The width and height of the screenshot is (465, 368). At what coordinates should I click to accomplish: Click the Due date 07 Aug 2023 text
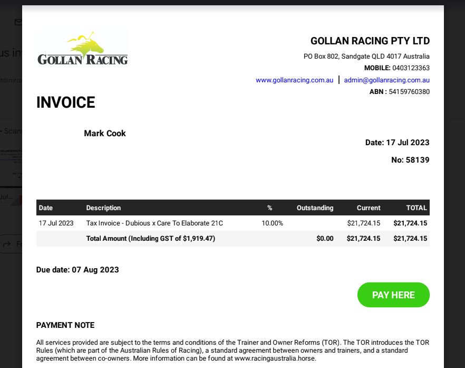coord(77,270)
